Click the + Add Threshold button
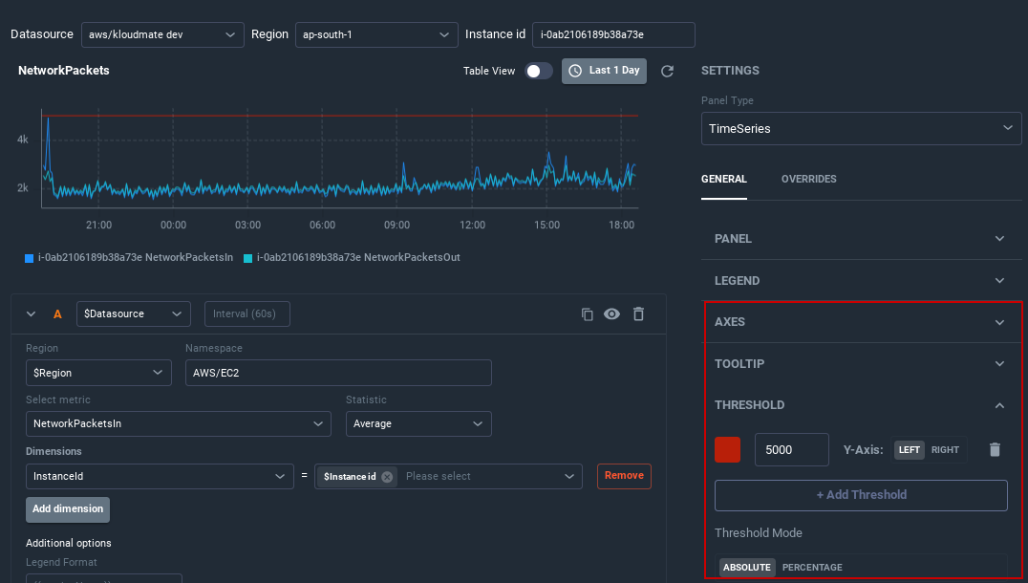 click(x=861, y=495)
